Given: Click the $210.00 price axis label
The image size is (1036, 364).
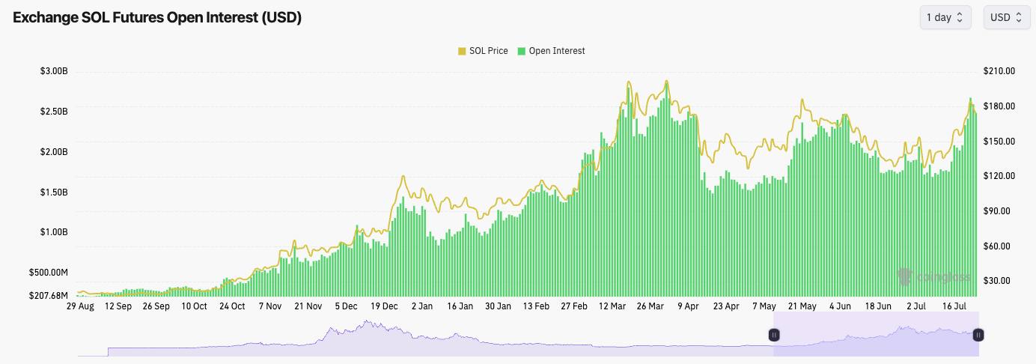Looking at the screenshot, I should (x=1000, y=72).
